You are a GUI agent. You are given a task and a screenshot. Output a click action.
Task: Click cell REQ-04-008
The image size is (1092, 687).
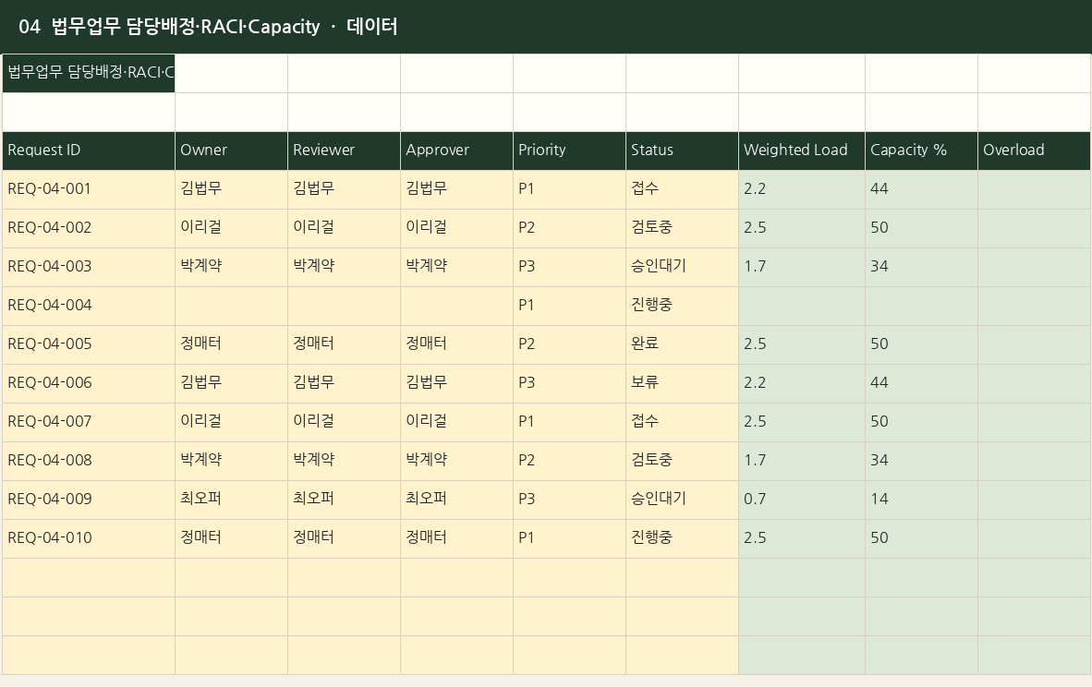89,462
